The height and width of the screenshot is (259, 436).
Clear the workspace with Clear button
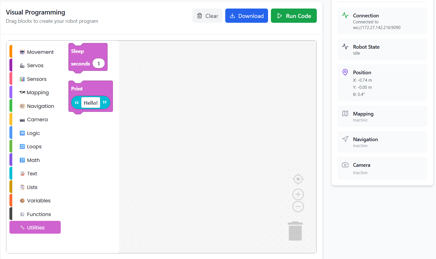[207, 16]
